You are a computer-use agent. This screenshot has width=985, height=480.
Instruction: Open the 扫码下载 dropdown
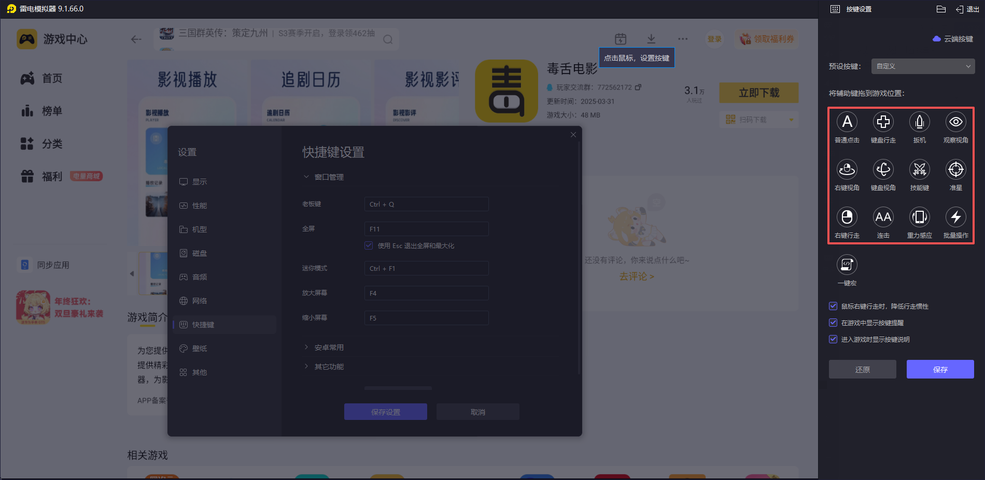coord(759,120)
